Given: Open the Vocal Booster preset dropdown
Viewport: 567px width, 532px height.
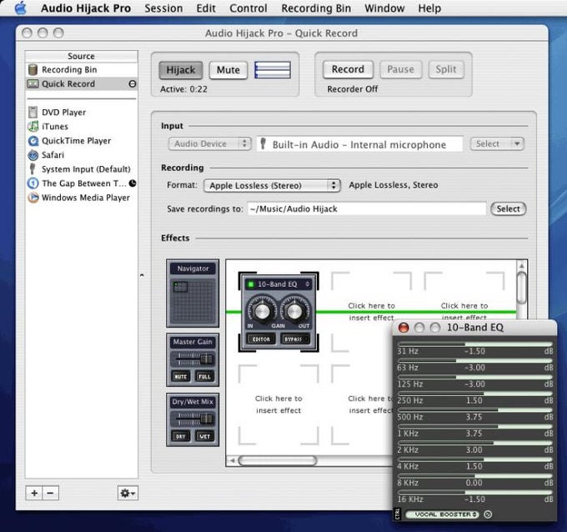Looking at the screenshot, I should click(x=442, y=514).
